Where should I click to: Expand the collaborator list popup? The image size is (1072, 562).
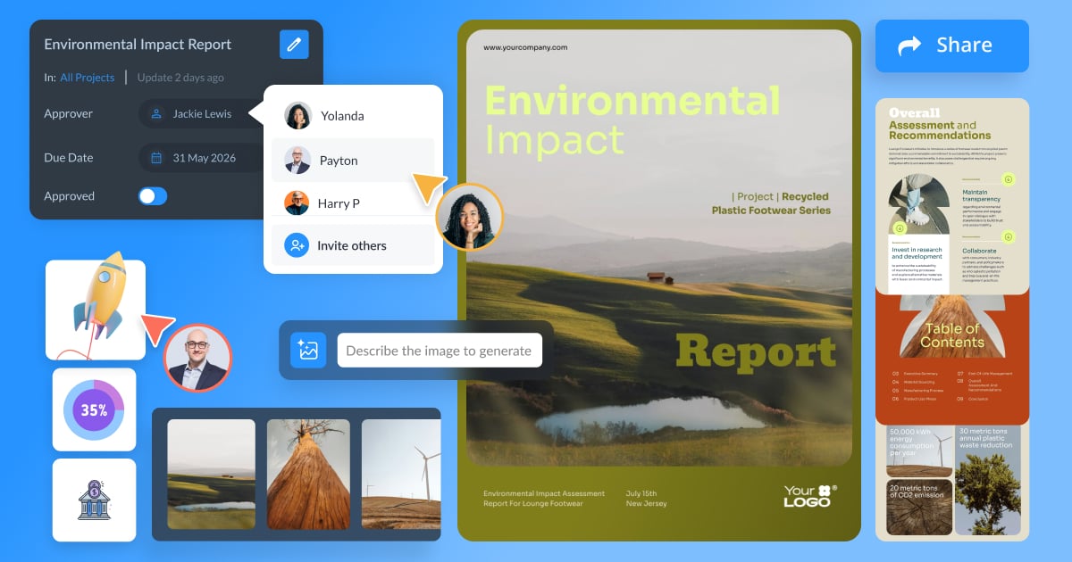tap(353, 178)
